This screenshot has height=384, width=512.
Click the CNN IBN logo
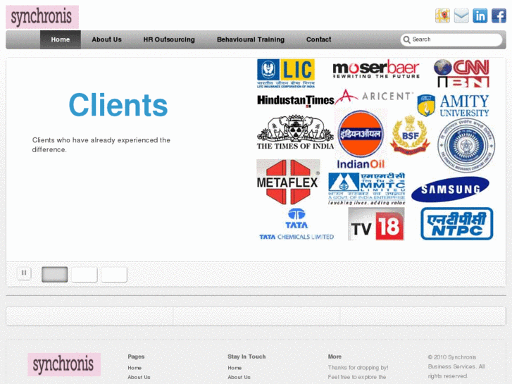(462, 73)
